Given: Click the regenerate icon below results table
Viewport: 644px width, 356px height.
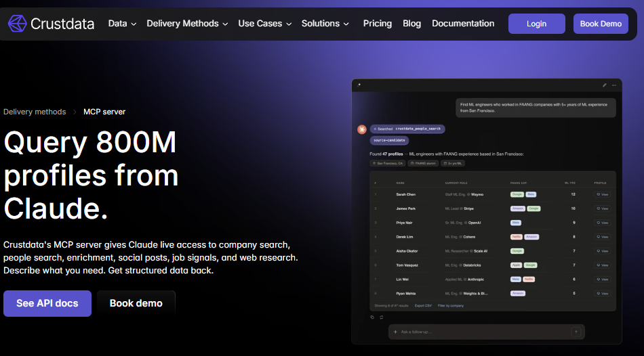Looking at the screenshot, I should coord(382,317).
